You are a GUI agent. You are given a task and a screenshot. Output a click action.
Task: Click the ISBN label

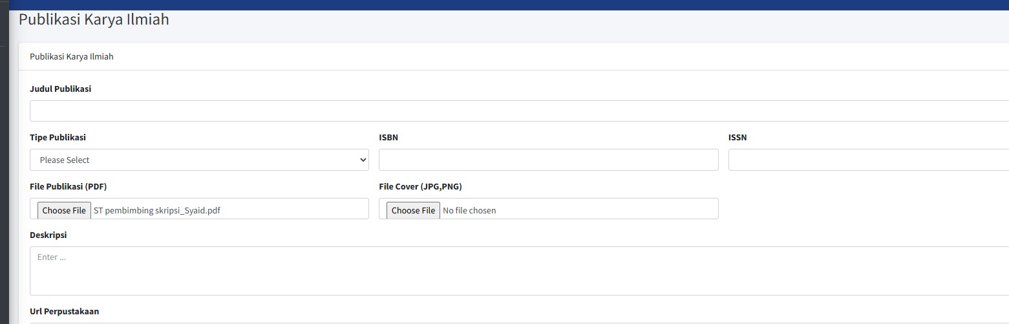click(x=388, y=137)
